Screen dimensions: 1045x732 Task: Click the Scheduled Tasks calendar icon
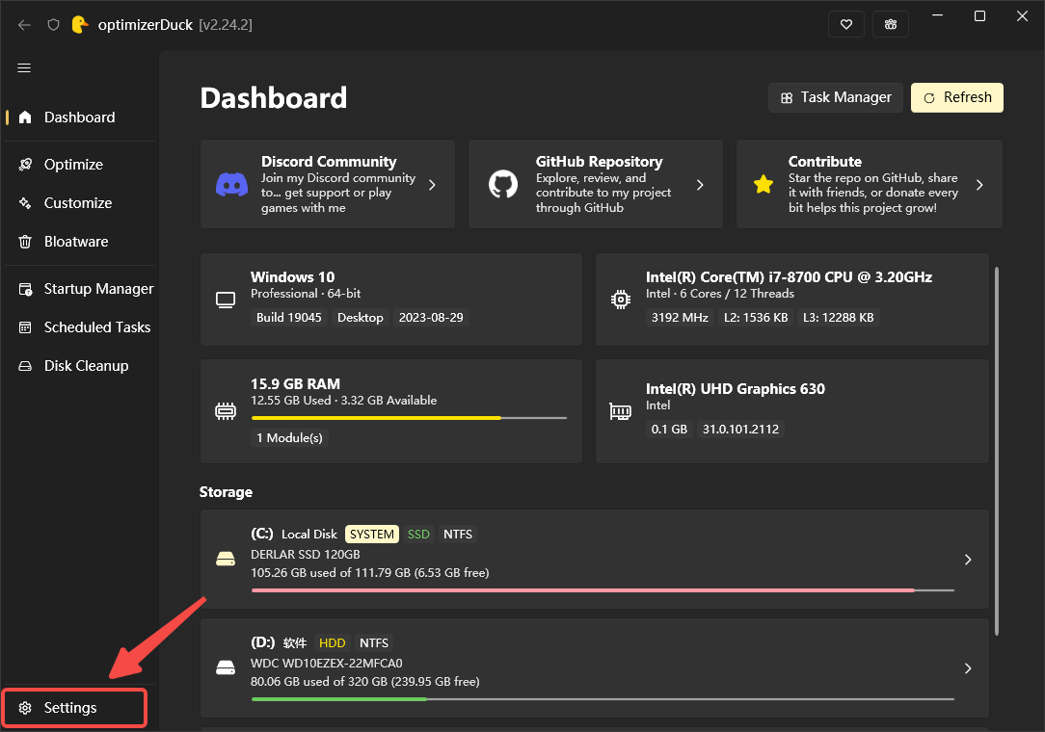(x=25, y=327)
